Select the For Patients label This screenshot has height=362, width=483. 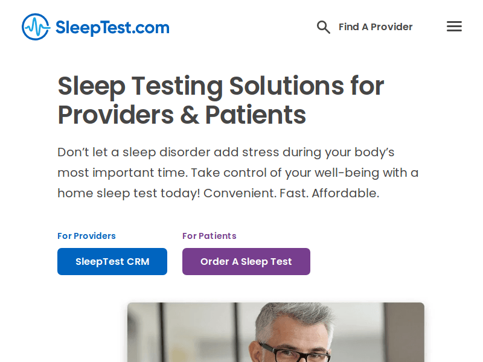pyautogui.click(x=209, y=236)
